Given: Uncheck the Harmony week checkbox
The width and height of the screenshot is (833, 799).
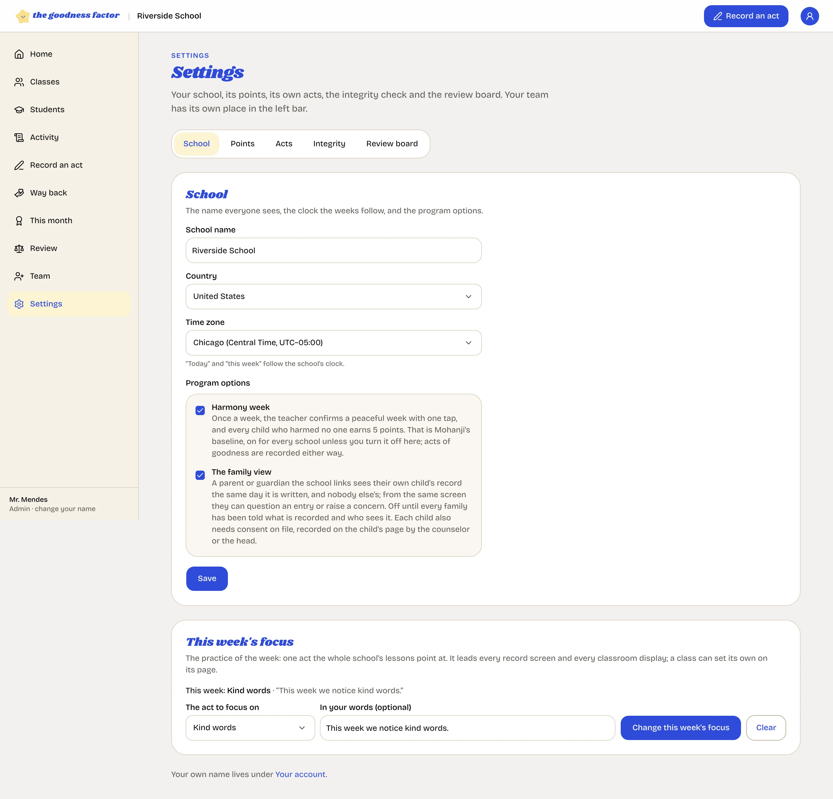Looking at the screenshot, I should 200,410.
